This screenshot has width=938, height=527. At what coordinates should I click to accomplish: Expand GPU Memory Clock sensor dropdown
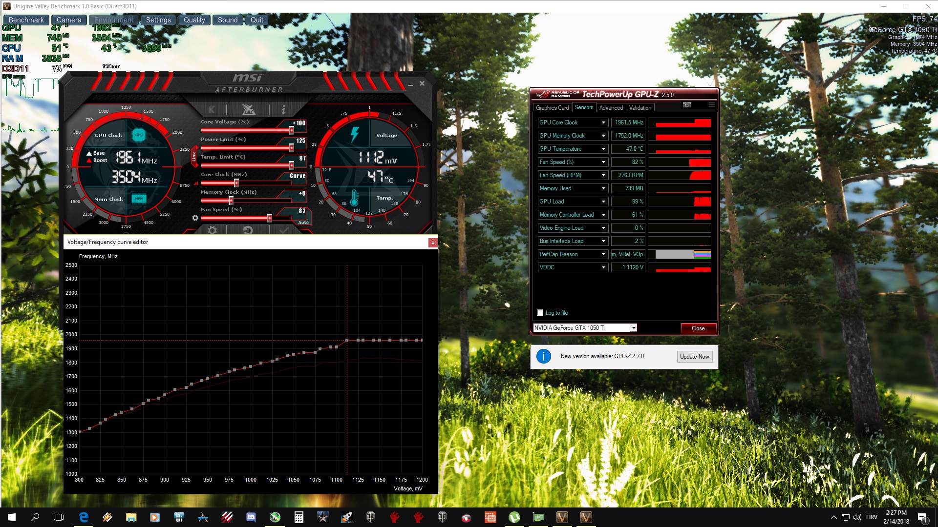tap(603, 136)
